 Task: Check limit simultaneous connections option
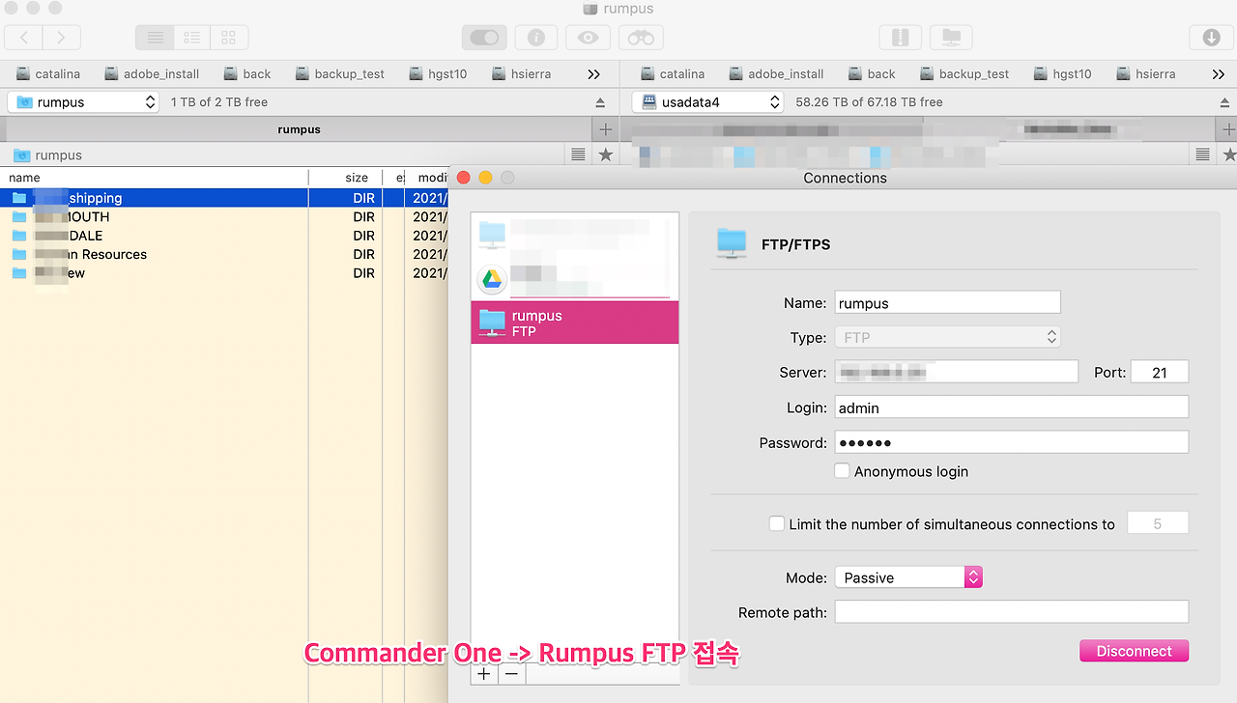click(x=777, y=523)
